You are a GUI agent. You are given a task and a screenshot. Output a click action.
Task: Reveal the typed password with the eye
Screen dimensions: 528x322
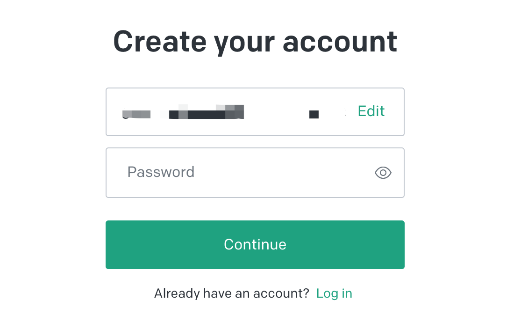point(383,173)
